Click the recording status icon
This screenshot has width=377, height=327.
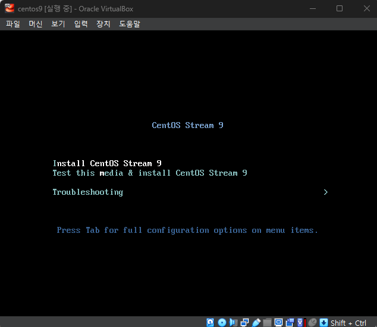(x=290, y=322)
